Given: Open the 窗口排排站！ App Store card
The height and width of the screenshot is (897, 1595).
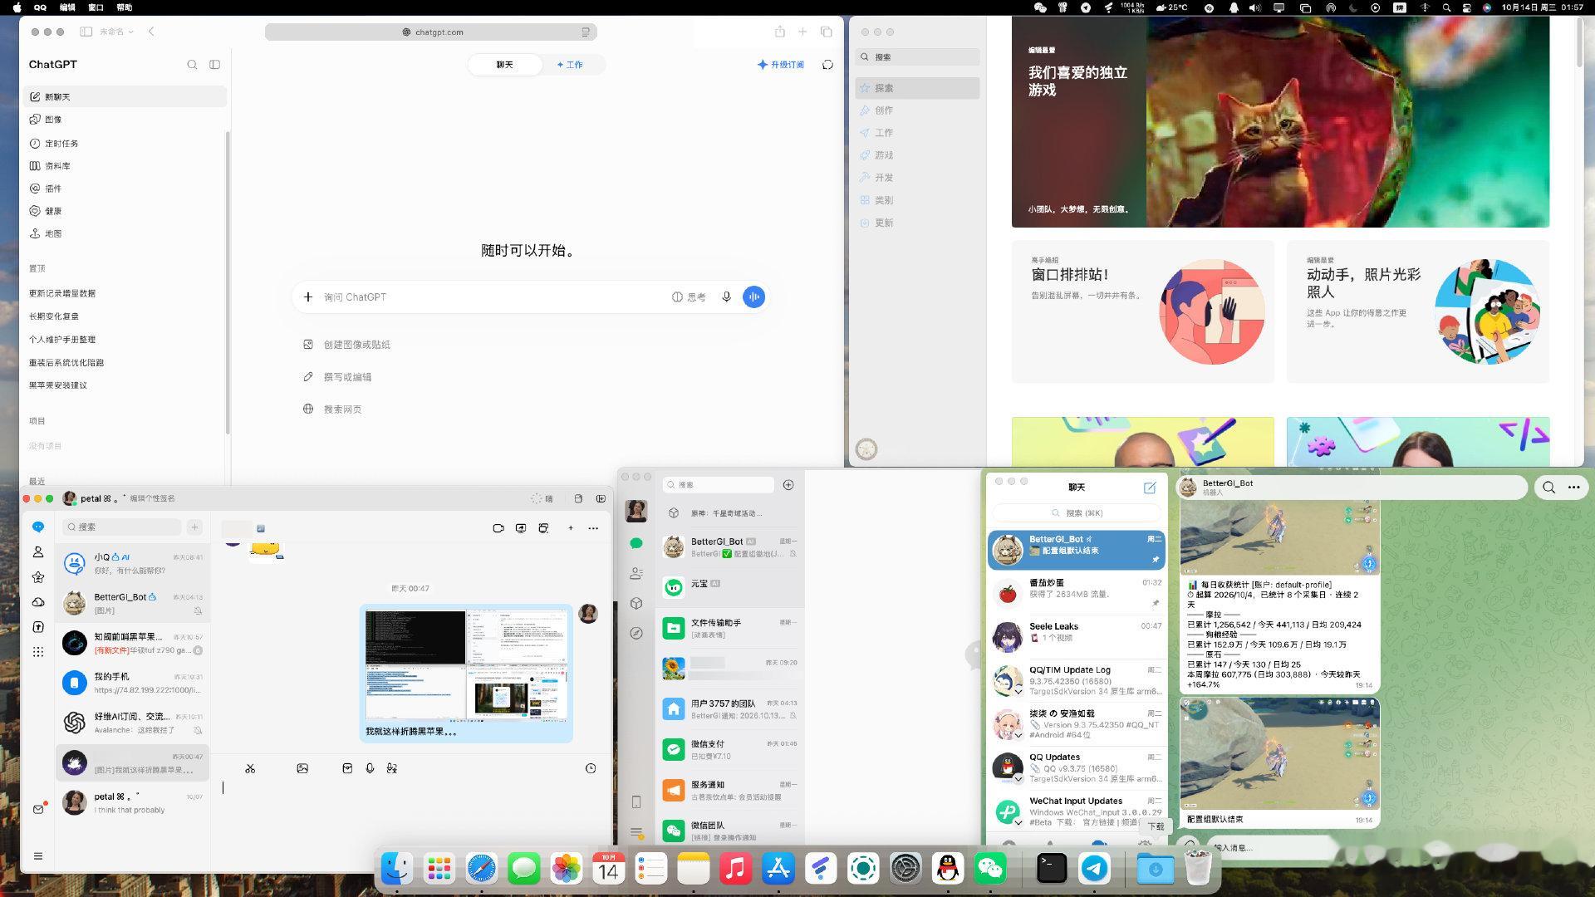Looking at the screenshot, I should tap(1142, 311).
